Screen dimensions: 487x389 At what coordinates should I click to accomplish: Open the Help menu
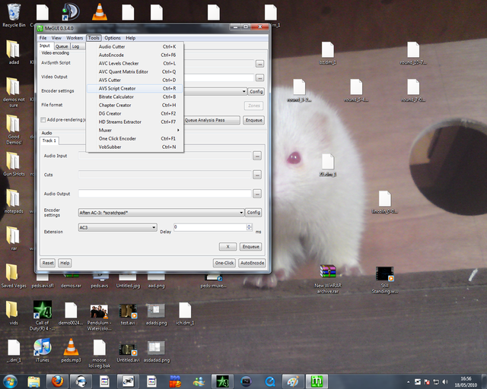click(x=130, y=38)
